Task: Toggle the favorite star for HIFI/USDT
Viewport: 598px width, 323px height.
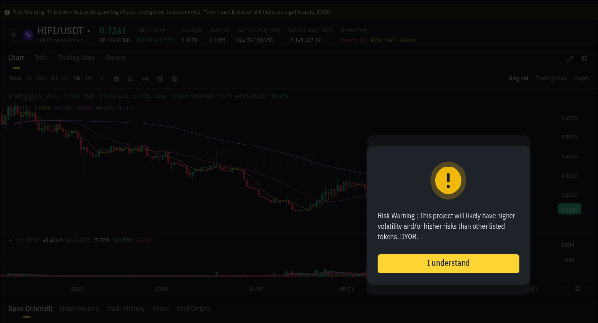Action: (13, 34)
